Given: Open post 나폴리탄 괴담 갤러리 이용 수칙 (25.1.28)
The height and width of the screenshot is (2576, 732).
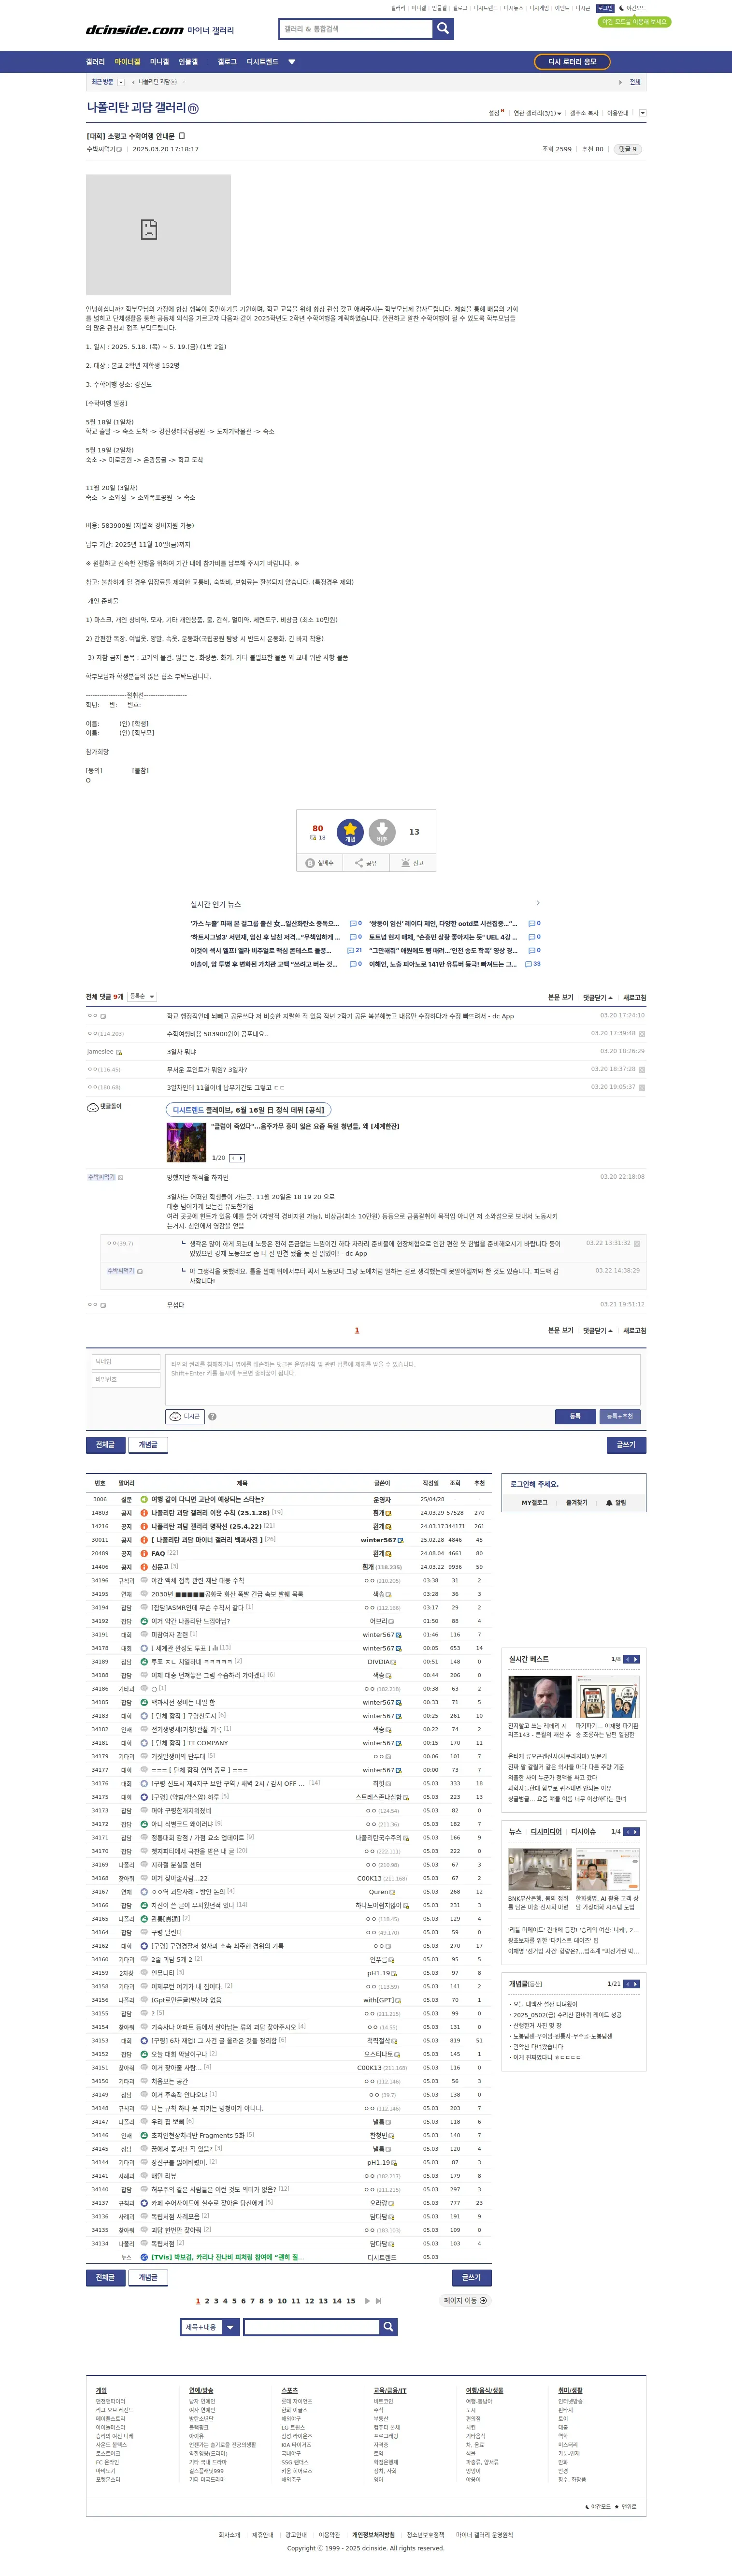Looking at the screenshot, I should (210, 1513).
